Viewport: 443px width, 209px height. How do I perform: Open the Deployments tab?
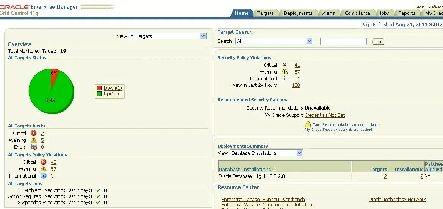click(298, 13)
